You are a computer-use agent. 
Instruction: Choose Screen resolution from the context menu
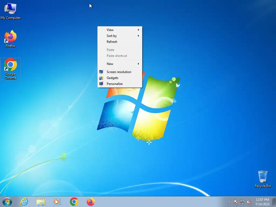(x=120, y=72)
